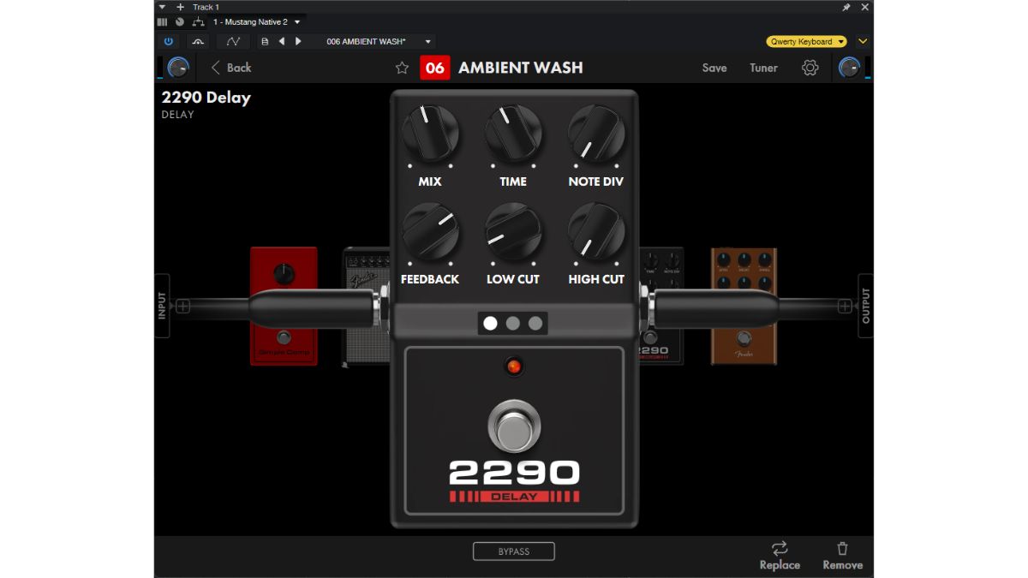The width and height of the screenshot is (1028, 578).
Task: Open the settings gear next to Tuner
Action: [x=809, y=68]
